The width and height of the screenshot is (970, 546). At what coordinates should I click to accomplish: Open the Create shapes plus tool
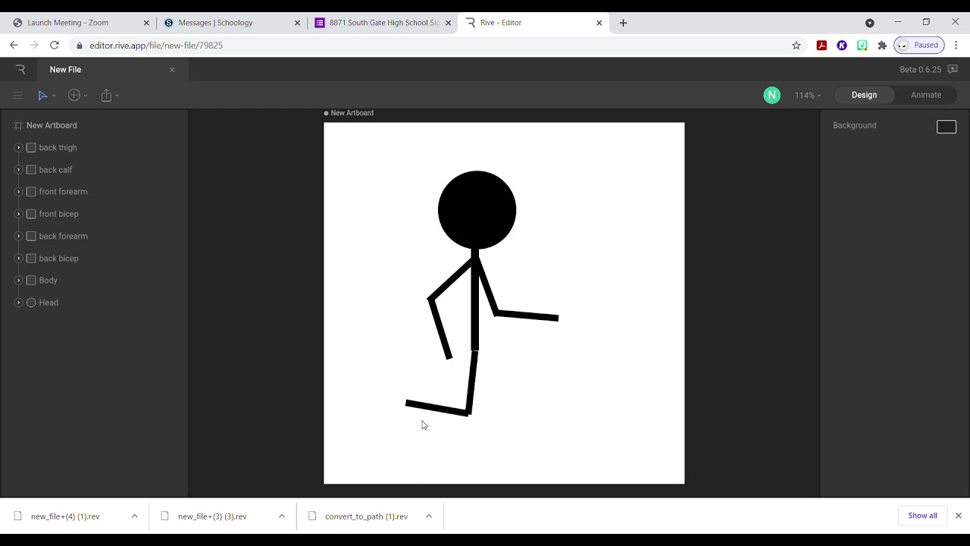[74, 95]
